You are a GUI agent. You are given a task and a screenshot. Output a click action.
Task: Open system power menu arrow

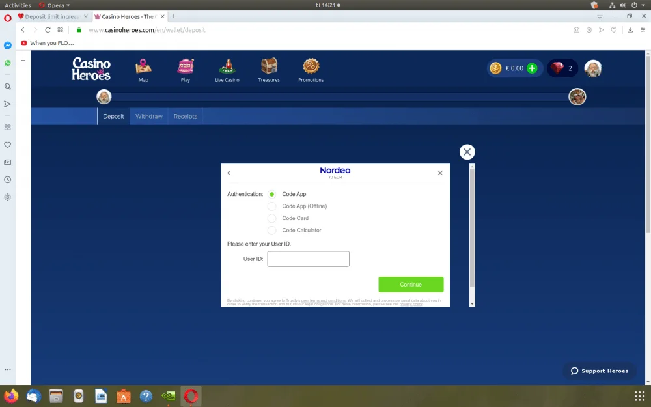click(x=644, y=5)
